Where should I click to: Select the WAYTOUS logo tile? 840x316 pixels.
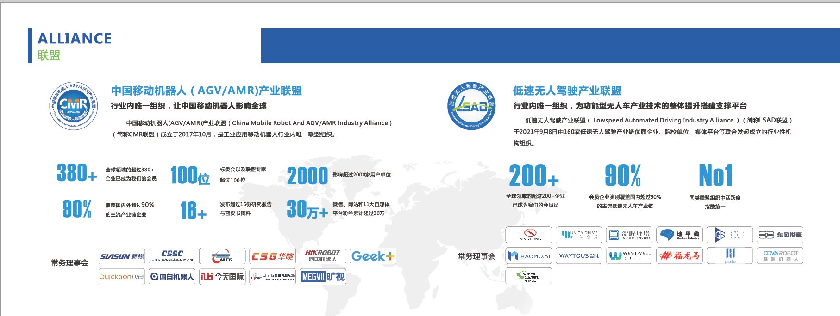(x=579, y=255)
